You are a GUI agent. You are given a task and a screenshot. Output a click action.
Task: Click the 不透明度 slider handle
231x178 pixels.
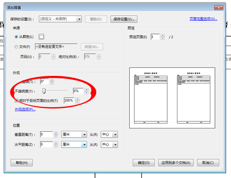[44, 91]
